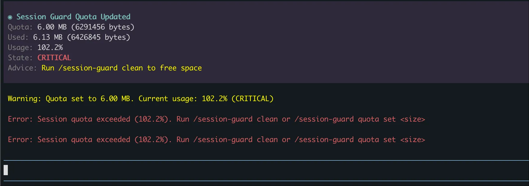Click (CRITICAL) in the yellow warning line

[252, 99]
